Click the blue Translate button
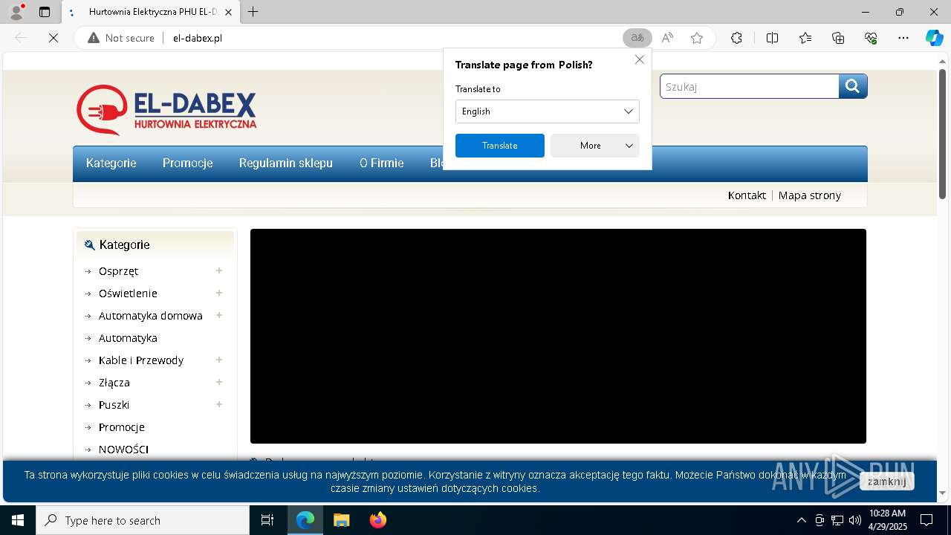 pos(500,146)
